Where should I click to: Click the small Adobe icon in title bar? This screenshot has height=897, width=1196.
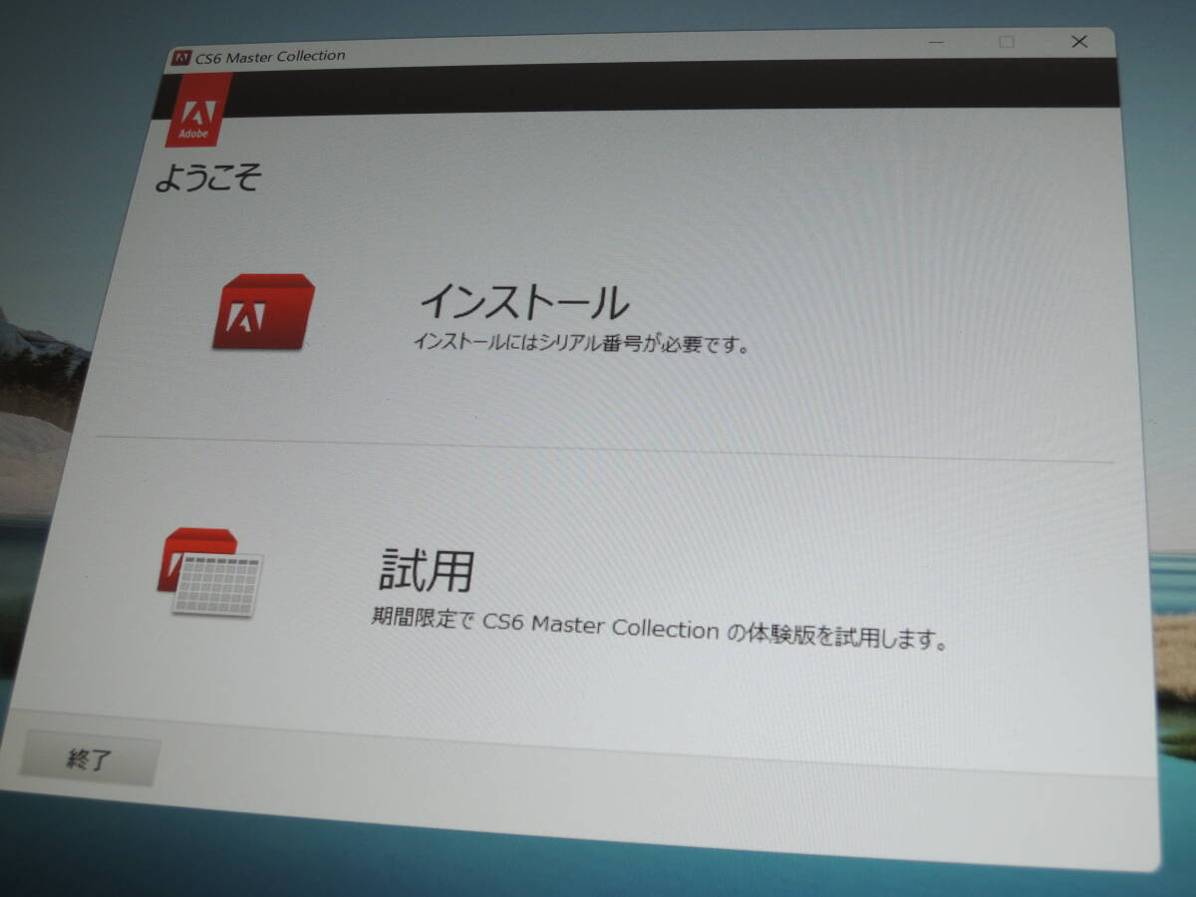(x=181, y=57)
